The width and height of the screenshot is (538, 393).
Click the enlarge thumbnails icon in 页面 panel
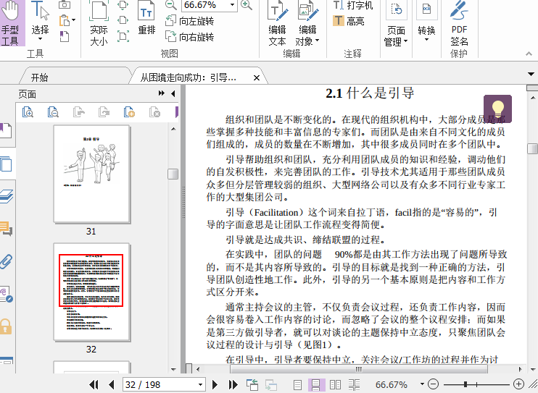[x=28, y=111]
